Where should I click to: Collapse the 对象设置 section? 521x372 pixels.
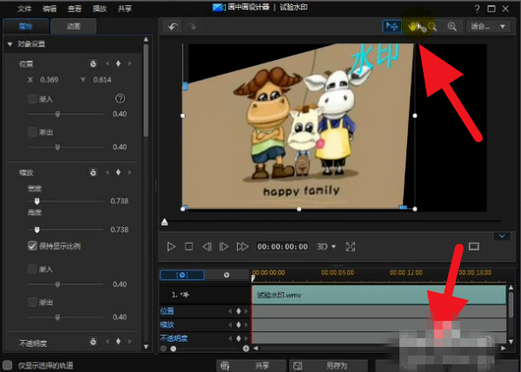[x=10, y=44]
